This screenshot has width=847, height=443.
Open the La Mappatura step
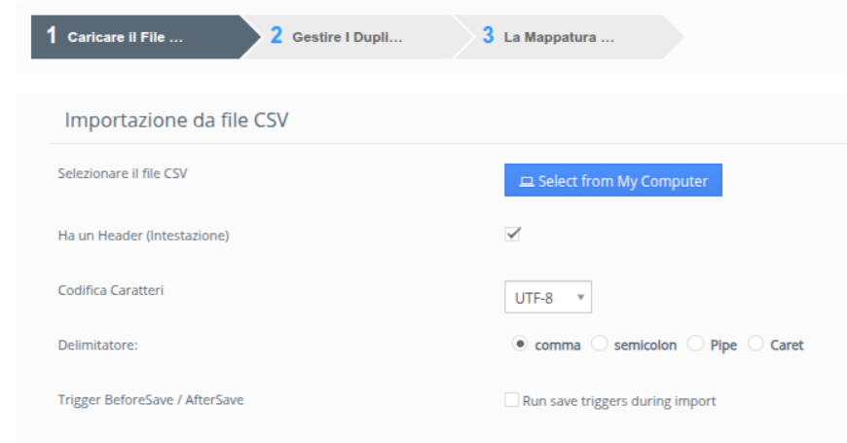(x=559, y=37)
